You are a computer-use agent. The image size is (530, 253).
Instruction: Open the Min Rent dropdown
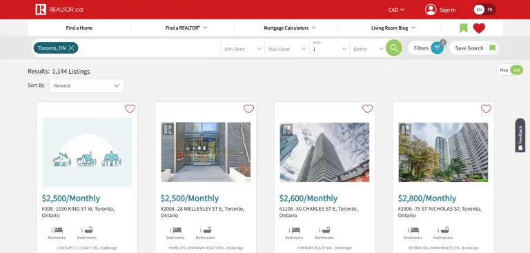click(243, 49)
